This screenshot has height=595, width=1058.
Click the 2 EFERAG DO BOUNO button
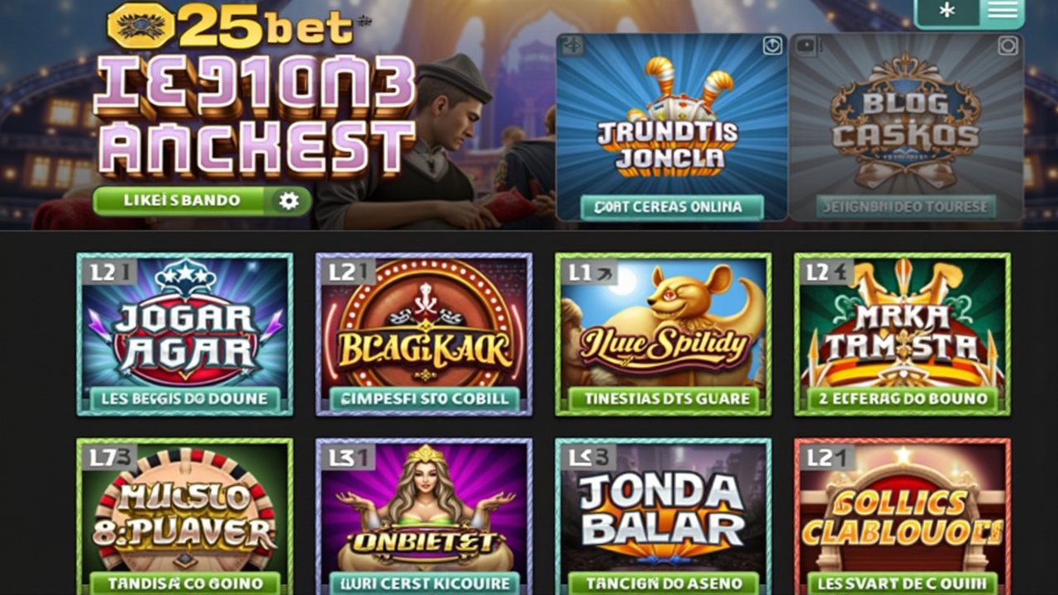903,399
